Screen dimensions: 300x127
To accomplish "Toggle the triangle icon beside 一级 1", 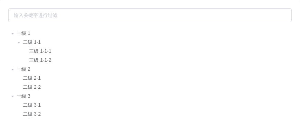I will click(x=13, y=33).
